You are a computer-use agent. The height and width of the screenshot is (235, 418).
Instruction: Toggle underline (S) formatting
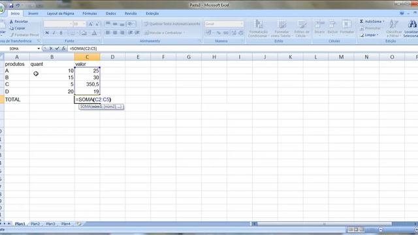click(61, 33)
